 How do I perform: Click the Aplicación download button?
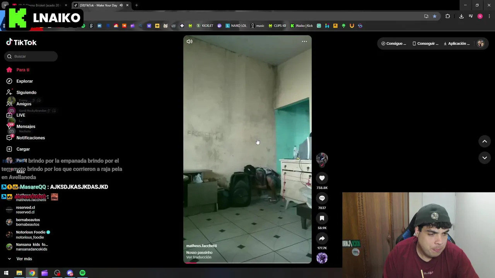(x=457, y=44)
